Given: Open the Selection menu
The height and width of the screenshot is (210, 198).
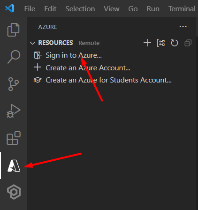Looking at the screenshot, I should (x=80, y=9).
